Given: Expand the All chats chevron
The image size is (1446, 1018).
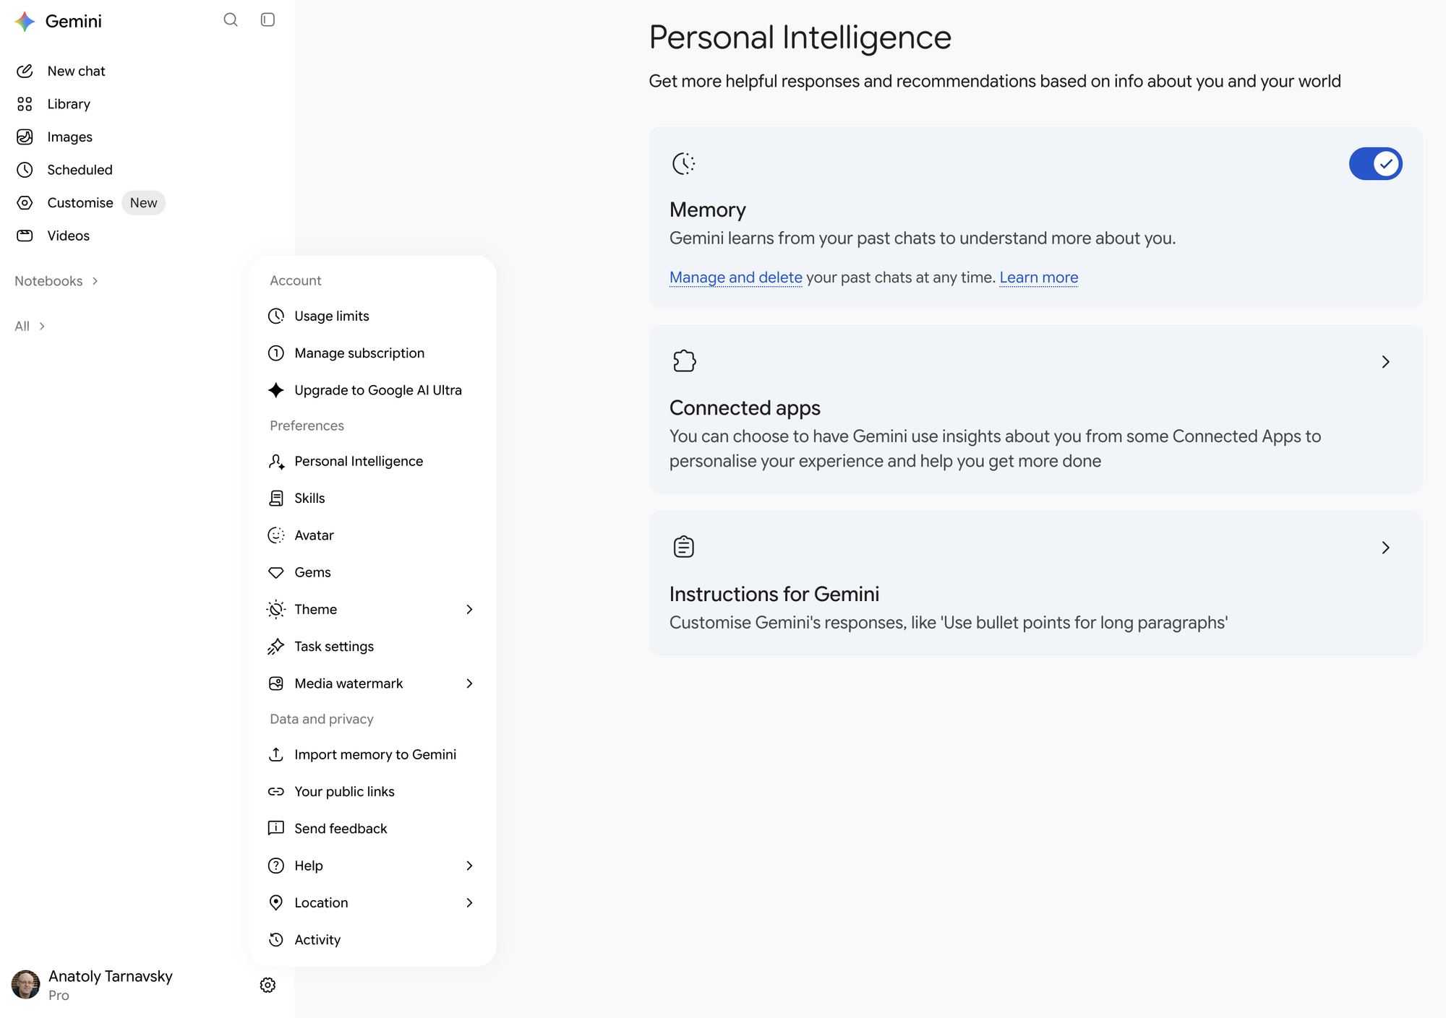Looking at the screenshot, I should [42, 327].
